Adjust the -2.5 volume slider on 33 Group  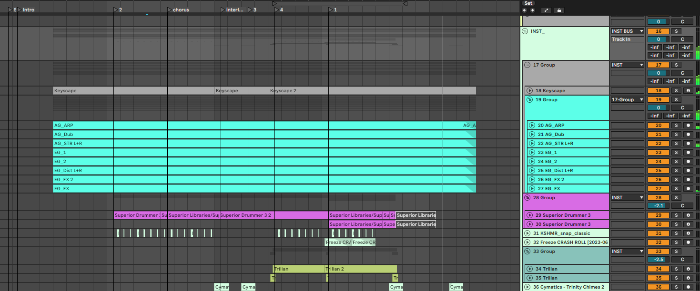[659, 260]
